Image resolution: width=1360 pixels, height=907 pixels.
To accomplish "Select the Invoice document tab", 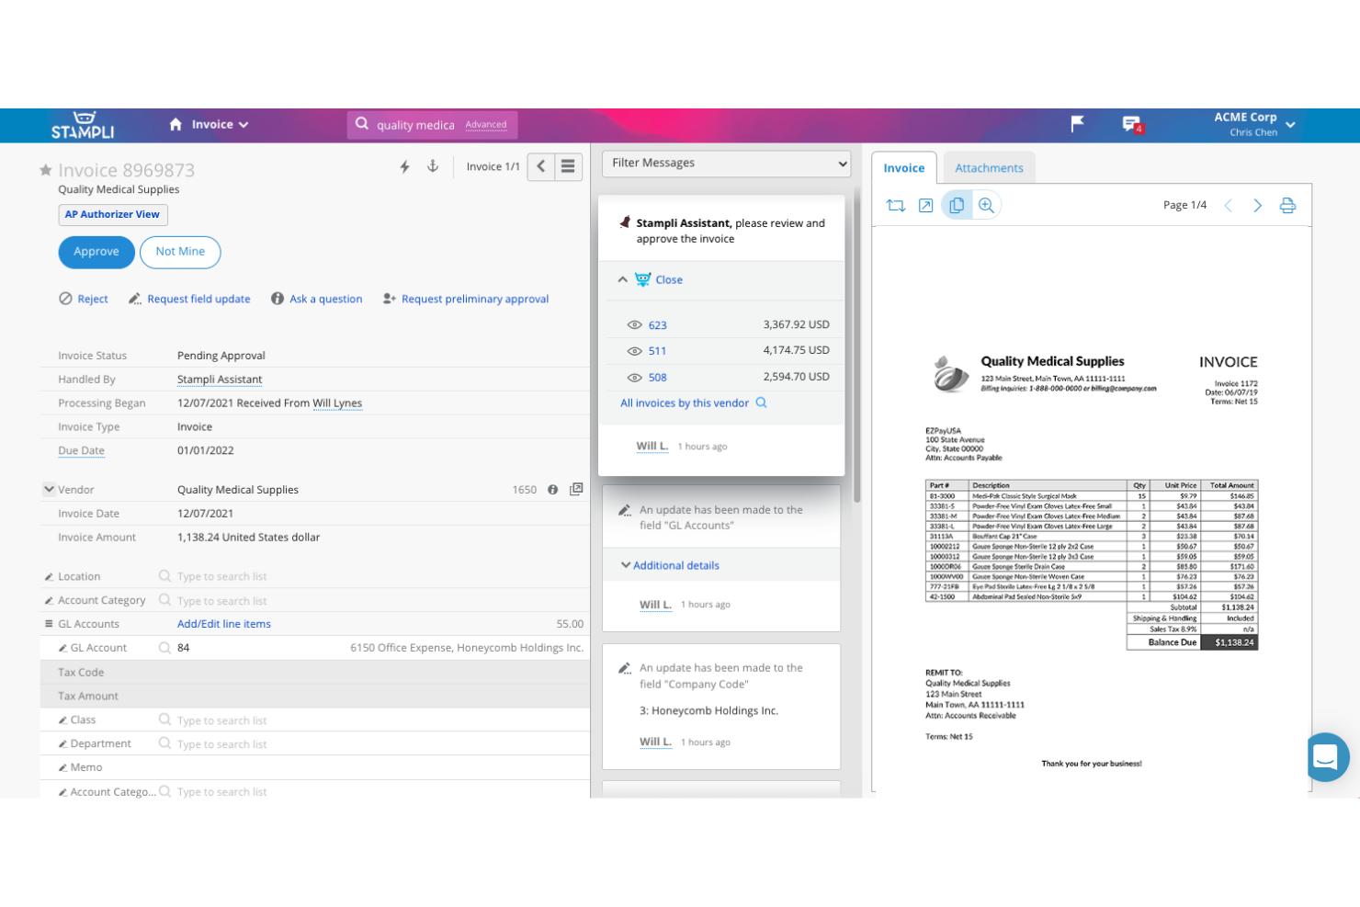I will point(904,168).
